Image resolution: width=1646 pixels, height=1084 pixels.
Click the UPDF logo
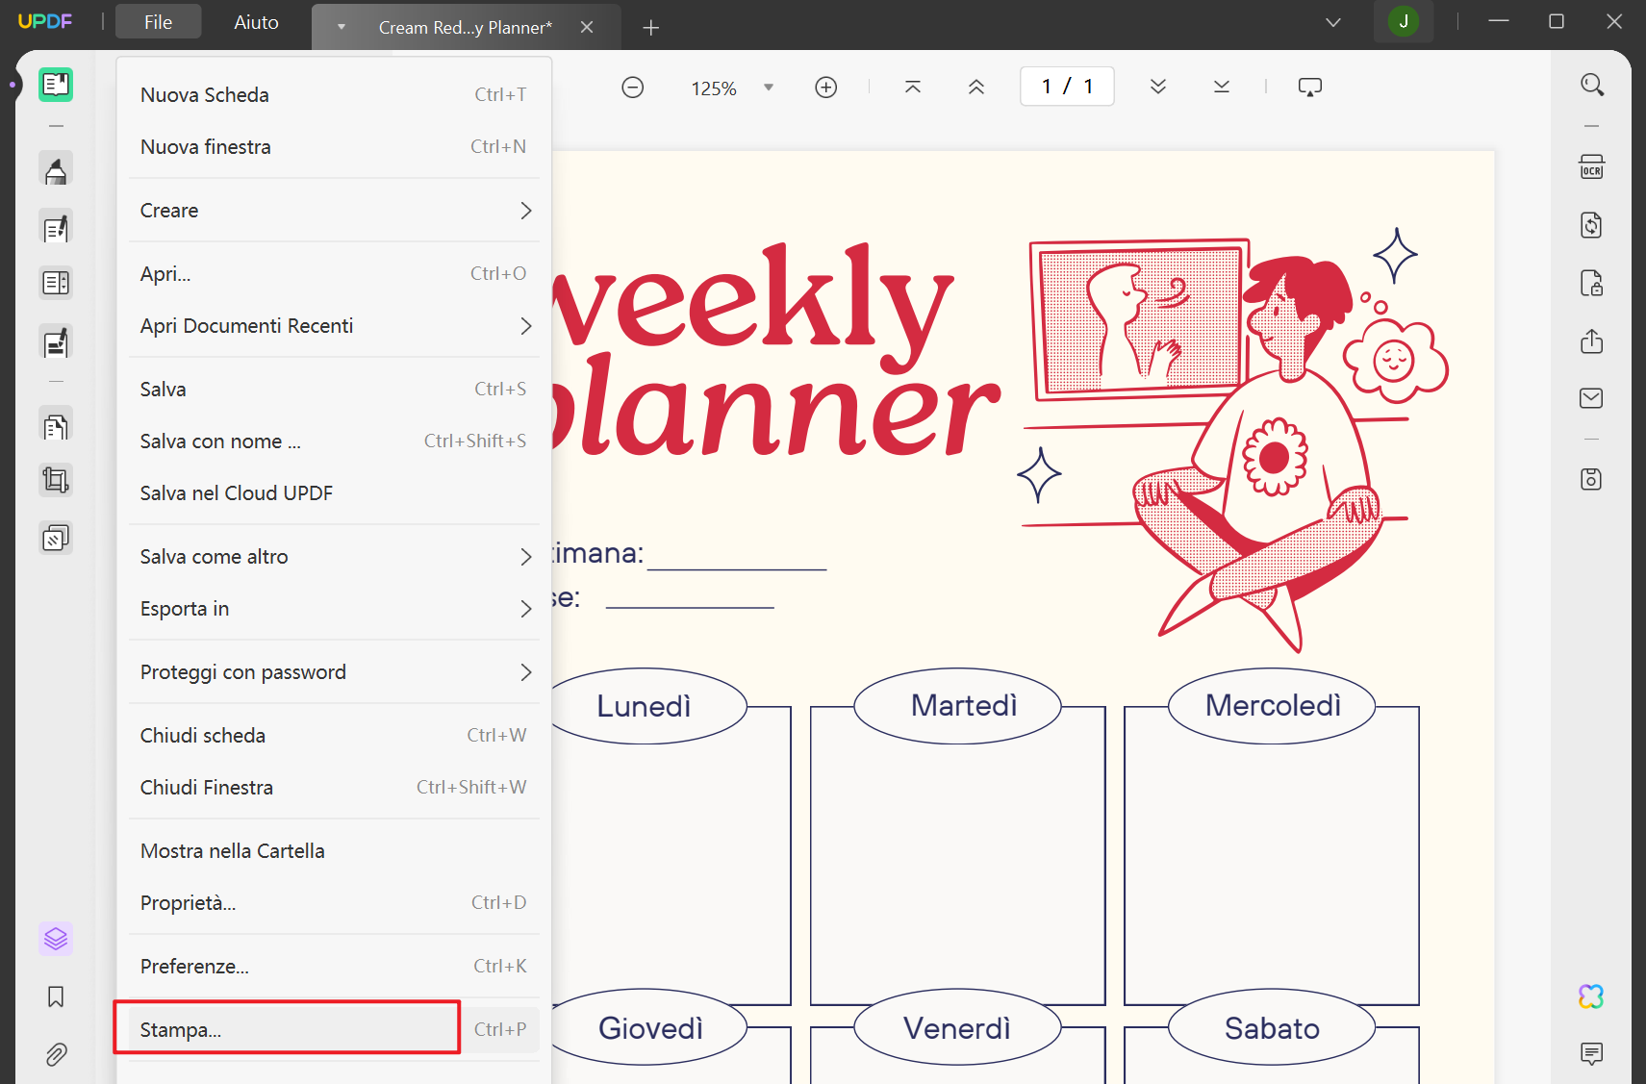[45, 21]
